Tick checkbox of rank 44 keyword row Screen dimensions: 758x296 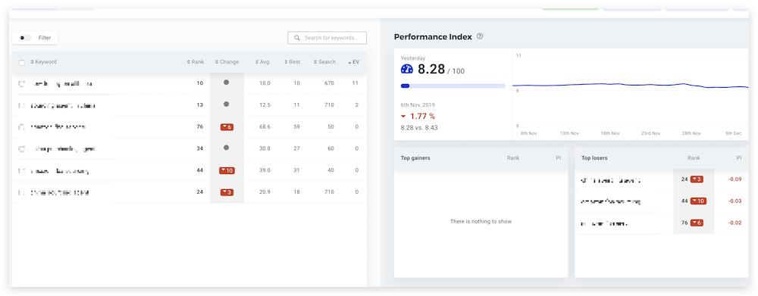[21, 170]
